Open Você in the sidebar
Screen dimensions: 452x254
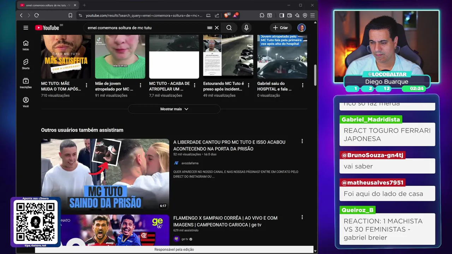[x=26, y=103]
